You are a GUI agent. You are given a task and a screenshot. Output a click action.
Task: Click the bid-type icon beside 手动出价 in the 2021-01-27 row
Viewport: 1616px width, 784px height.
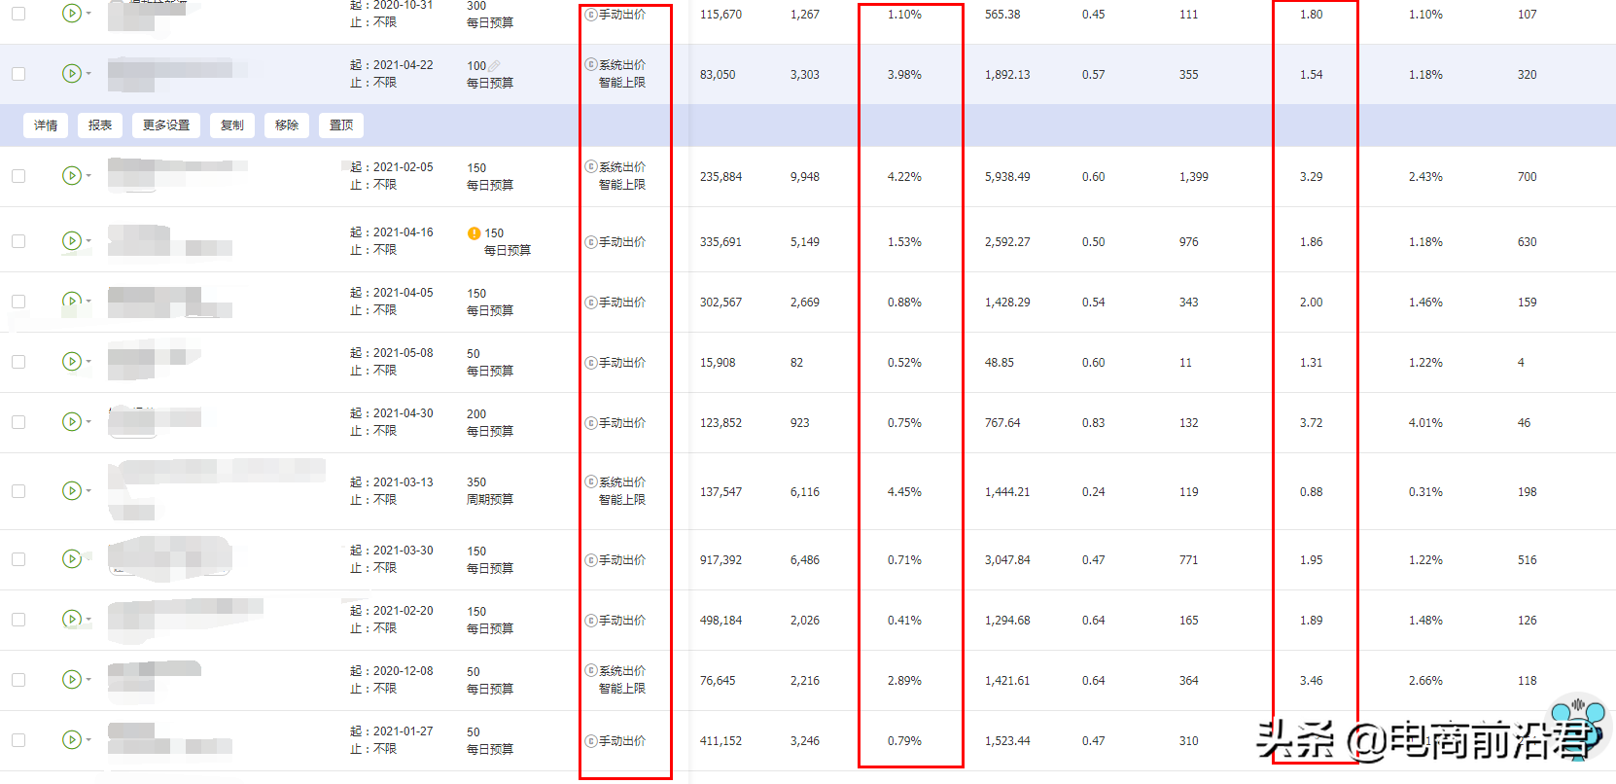click(x=590, y=741)
